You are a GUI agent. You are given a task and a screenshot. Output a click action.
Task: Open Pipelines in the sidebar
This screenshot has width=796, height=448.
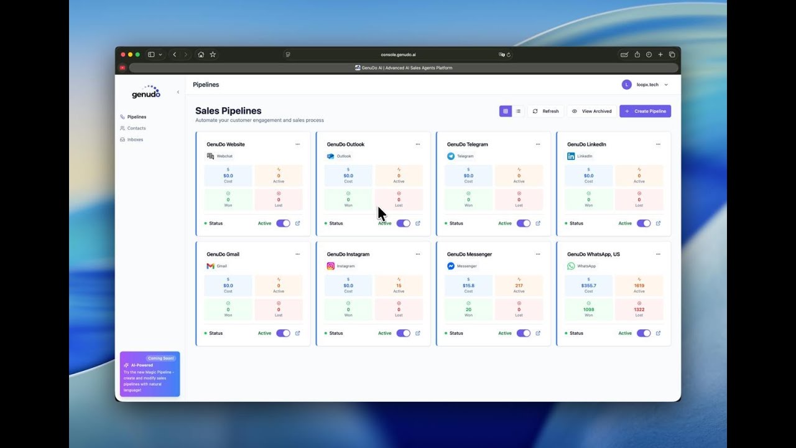[x=136, y=117]
